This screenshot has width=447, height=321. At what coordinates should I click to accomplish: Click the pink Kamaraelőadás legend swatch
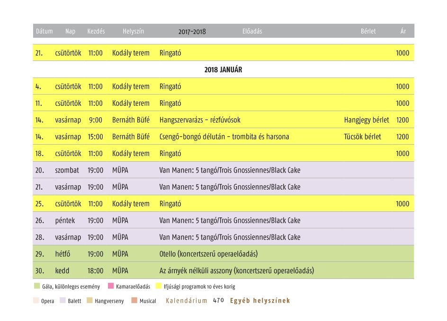[x=111, y=286]
